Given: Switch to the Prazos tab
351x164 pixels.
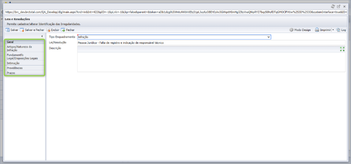Looking at the screenshot, I should click(x=25, y=73).
